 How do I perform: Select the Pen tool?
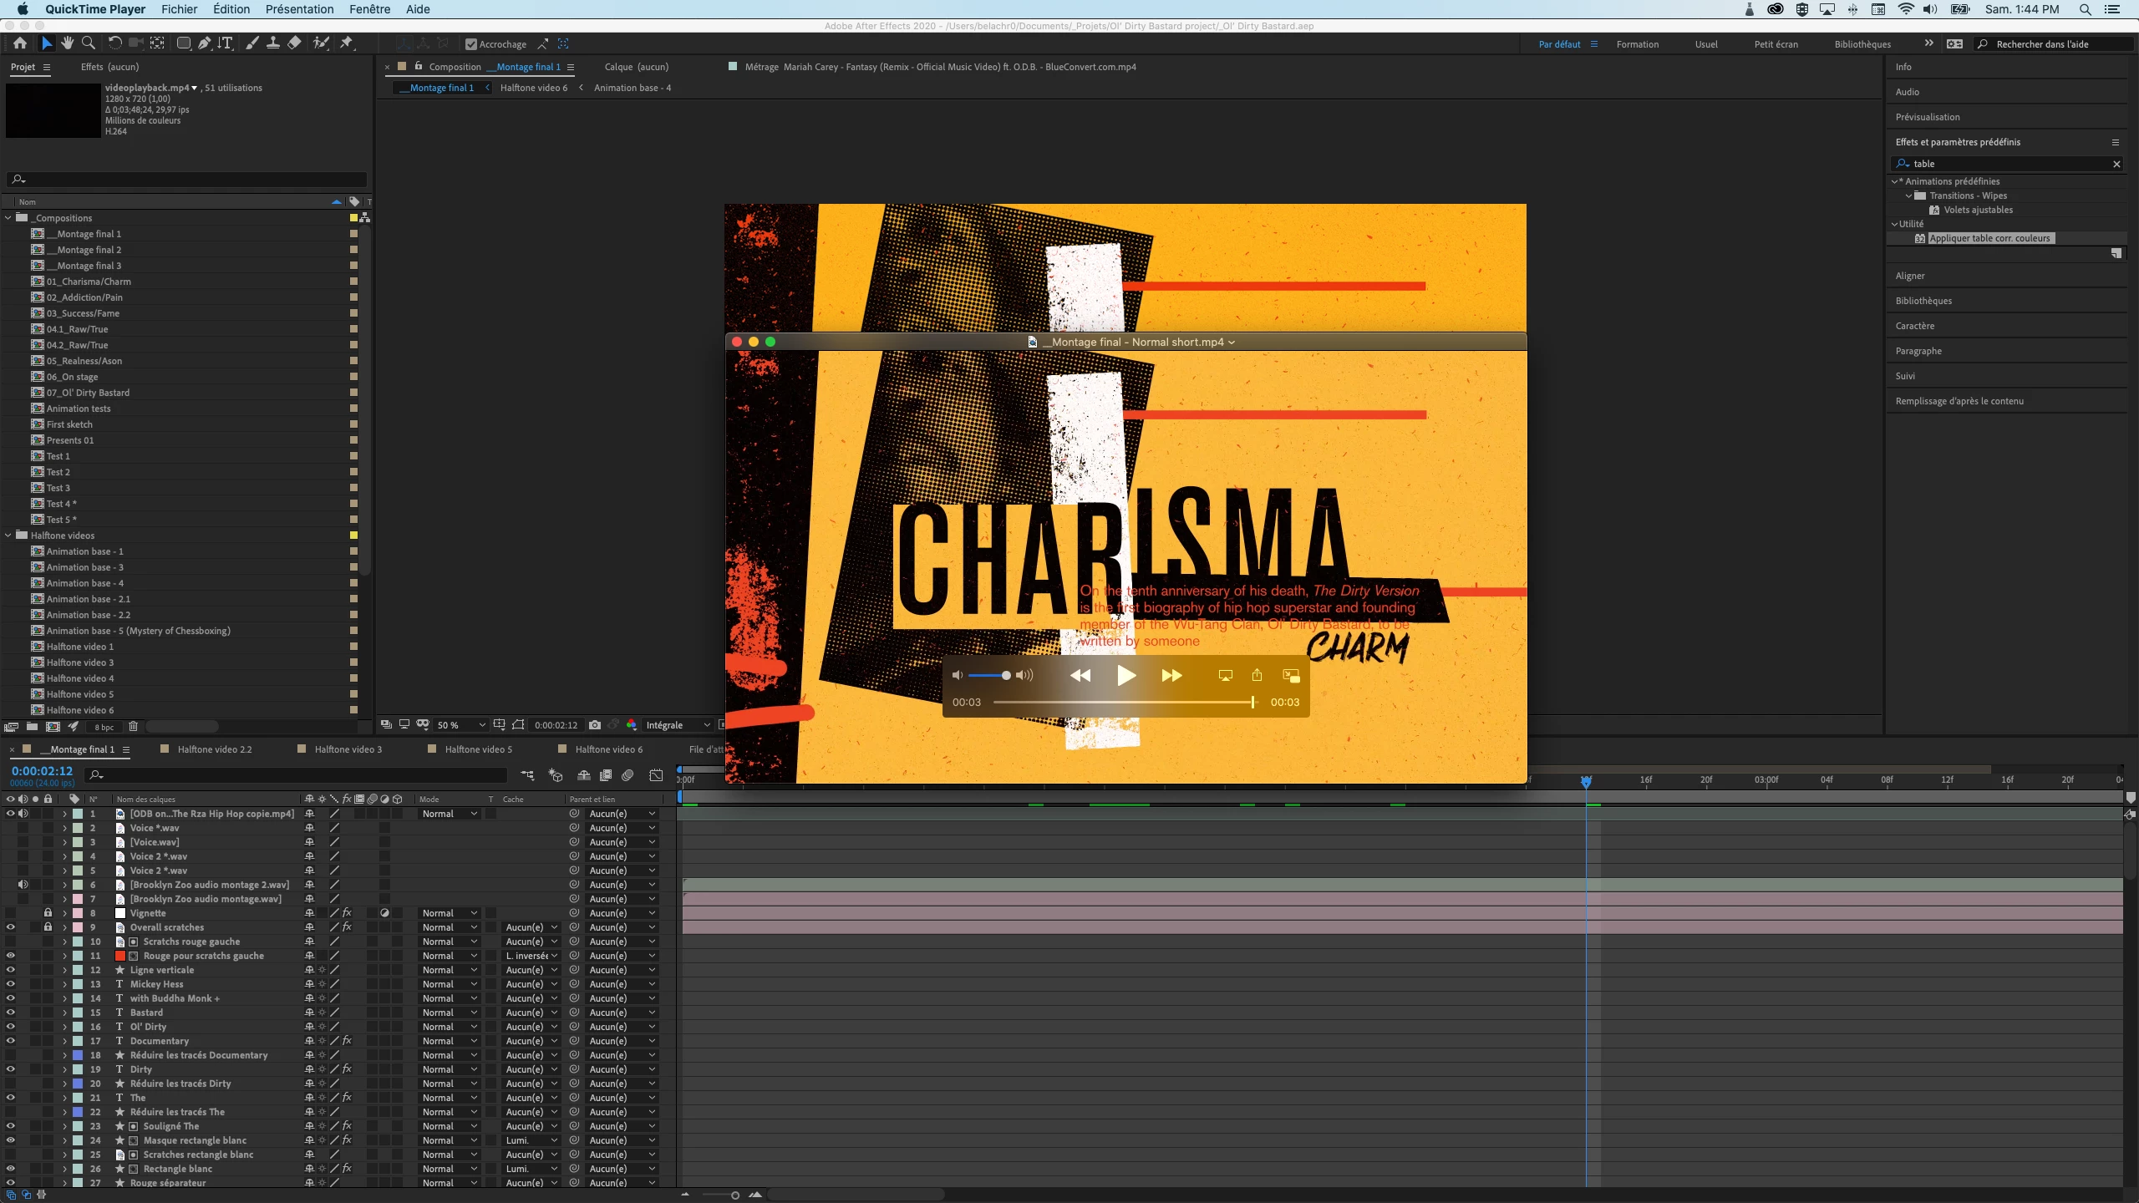tap(204, 43)
